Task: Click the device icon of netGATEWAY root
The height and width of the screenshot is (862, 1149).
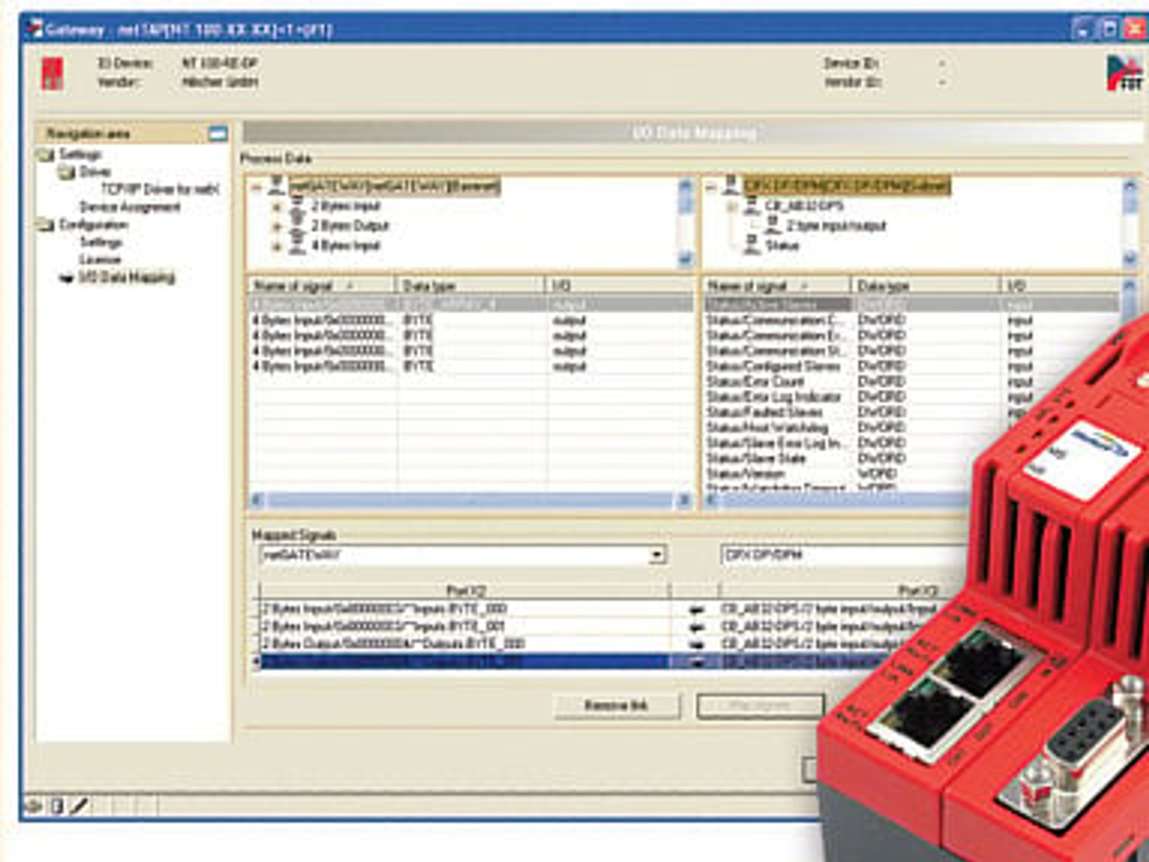Action: click(277, 185)
